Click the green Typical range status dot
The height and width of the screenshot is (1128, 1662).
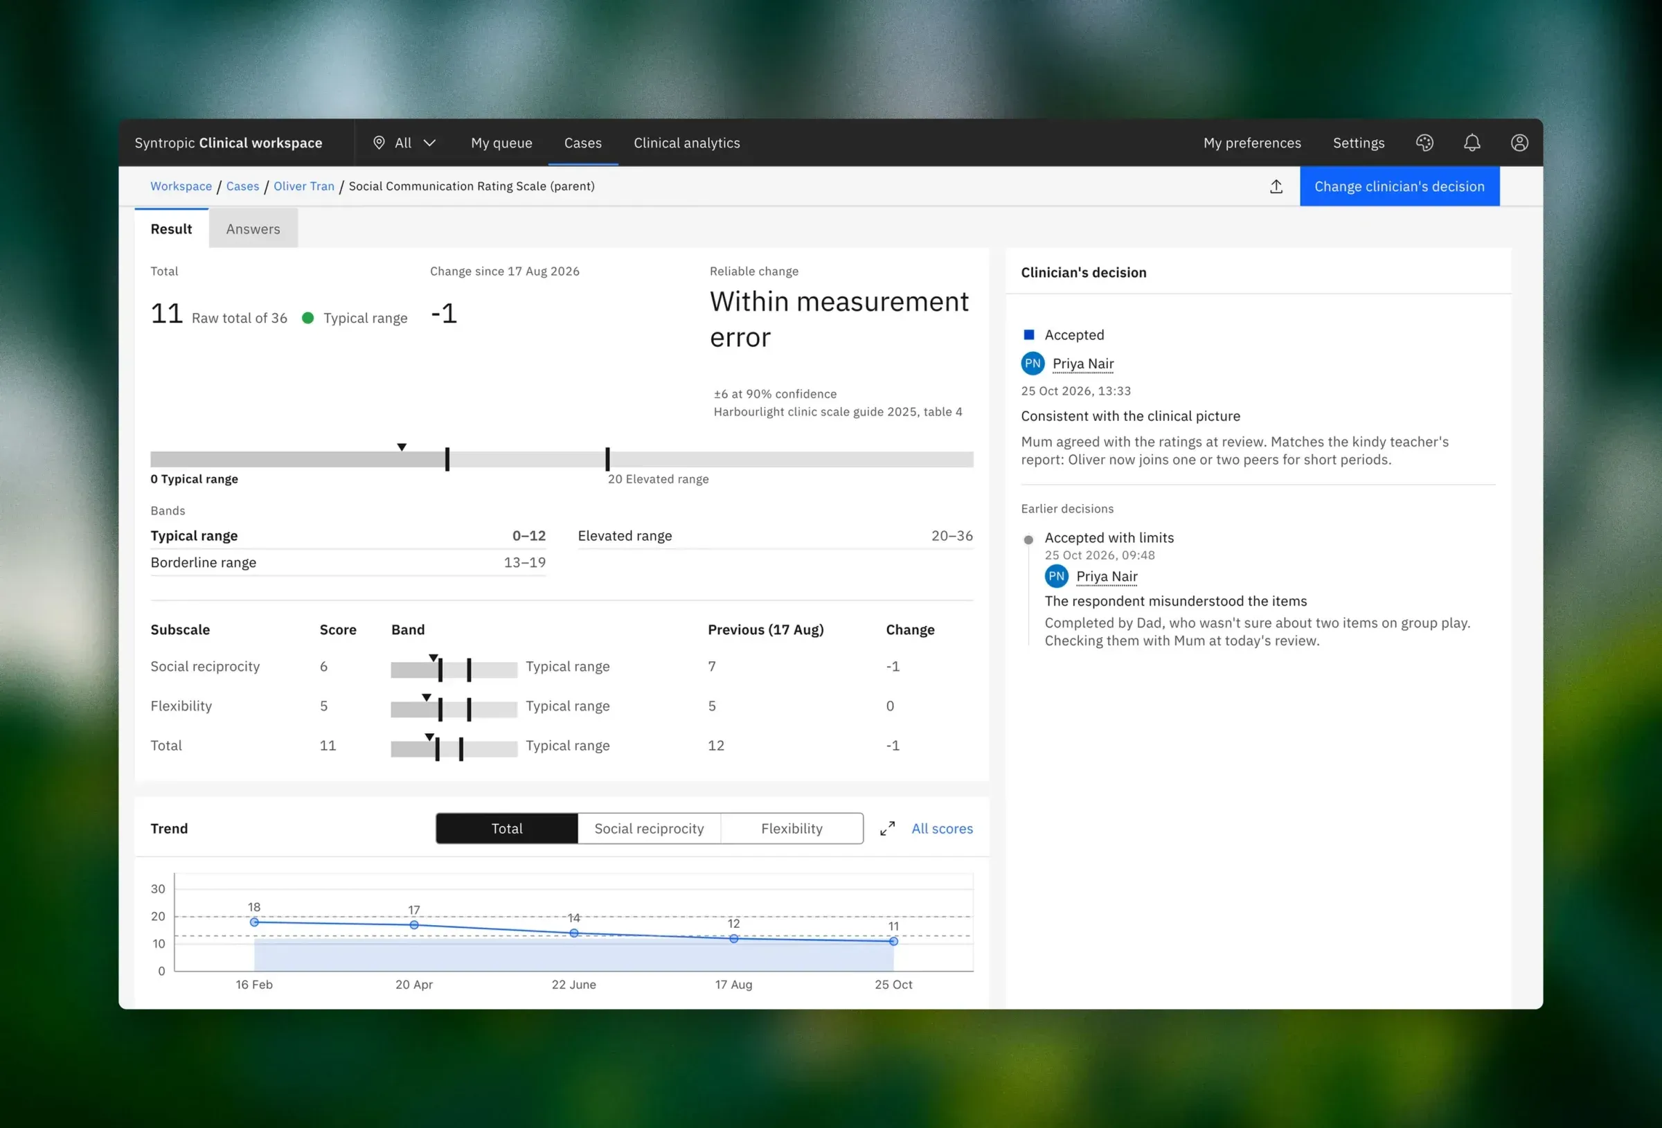(307, 319)
